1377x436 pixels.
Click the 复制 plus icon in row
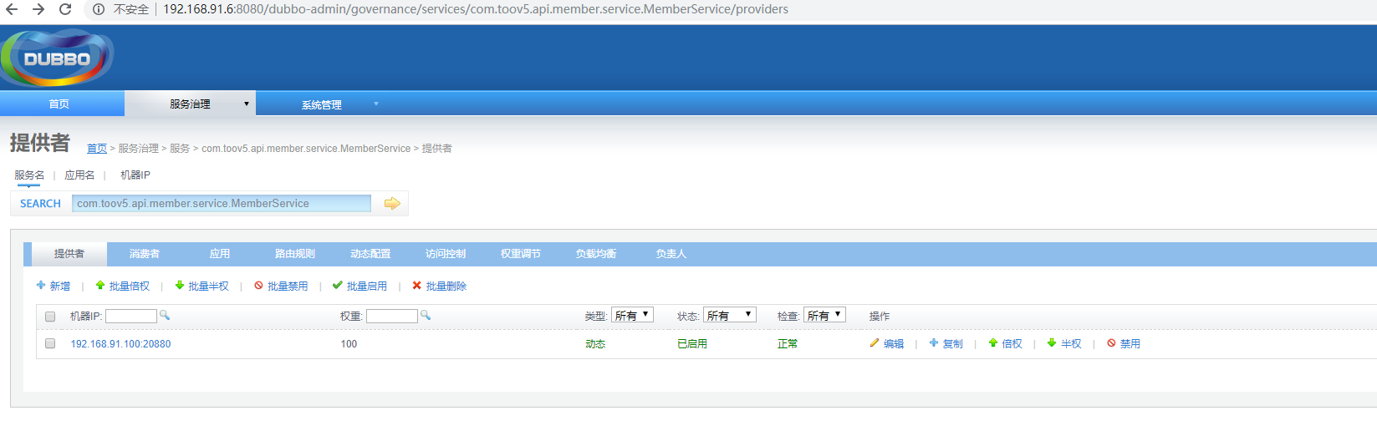pos(934,343)
